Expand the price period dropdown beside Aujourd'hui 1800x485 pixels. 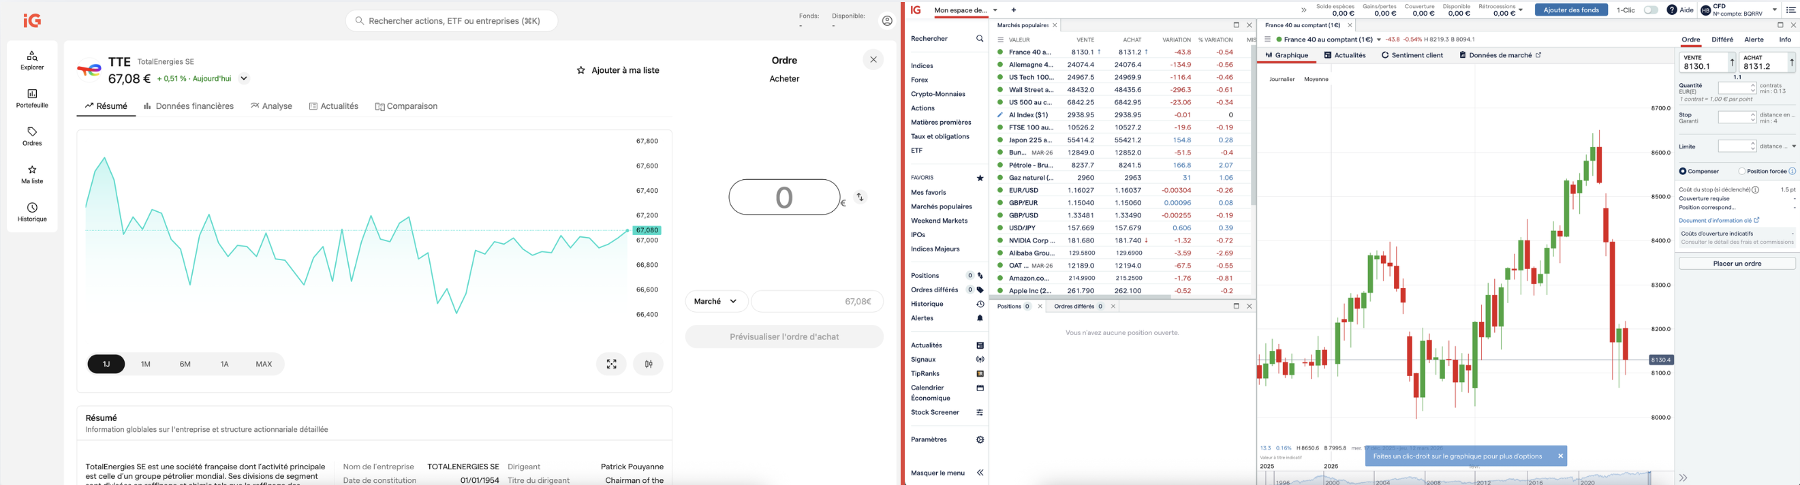[x=244, y=79]
